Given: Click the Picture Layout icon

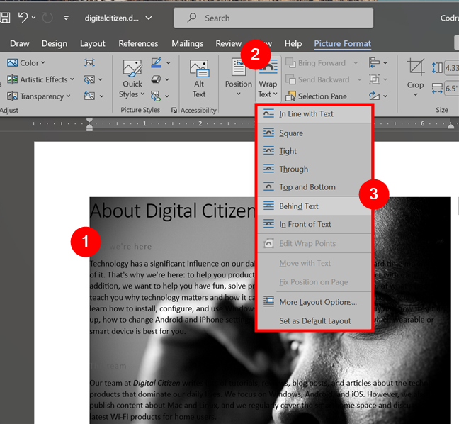Looking at the screenshot, I should (x=156, y=96).
